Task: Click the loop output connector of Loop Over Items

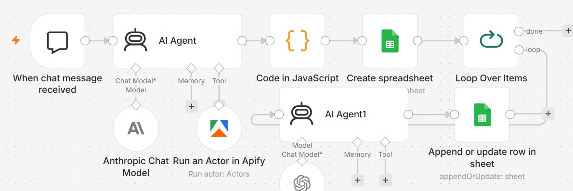Action: click(x=519, y=50)
